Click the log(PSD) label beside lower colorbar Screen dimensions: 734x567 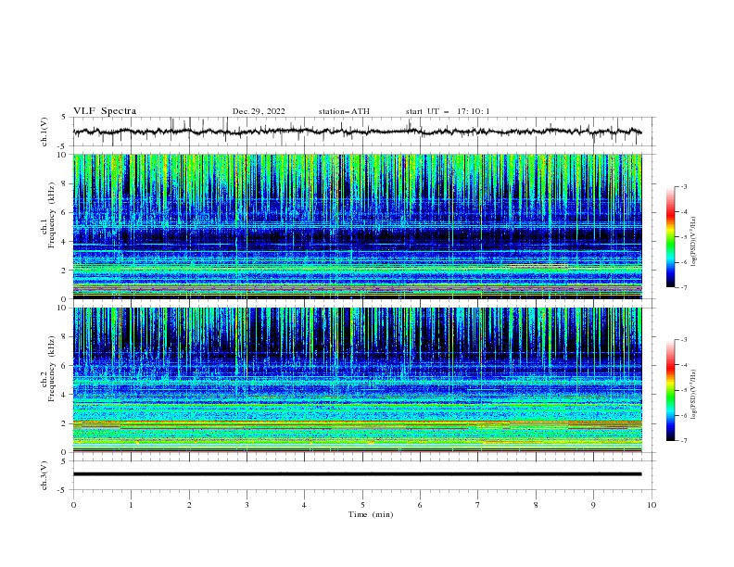[x=693, y=394]
